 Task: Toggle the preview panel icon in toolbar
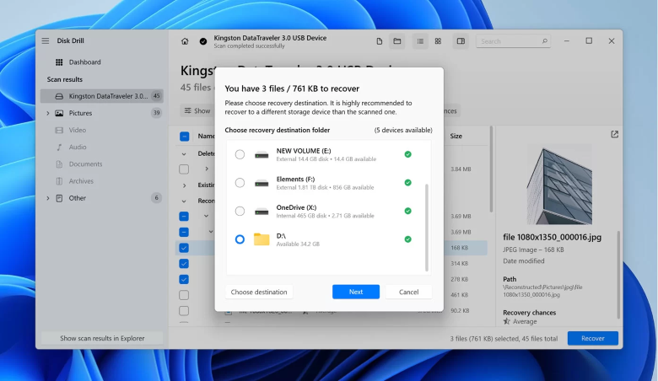(461, 41)
